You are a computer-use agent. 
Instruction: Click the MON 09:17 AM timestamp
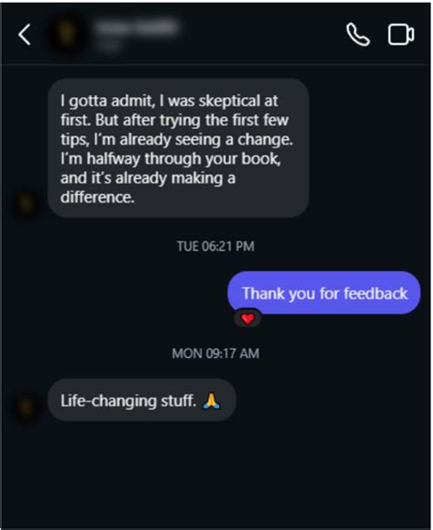coord(216,353)
